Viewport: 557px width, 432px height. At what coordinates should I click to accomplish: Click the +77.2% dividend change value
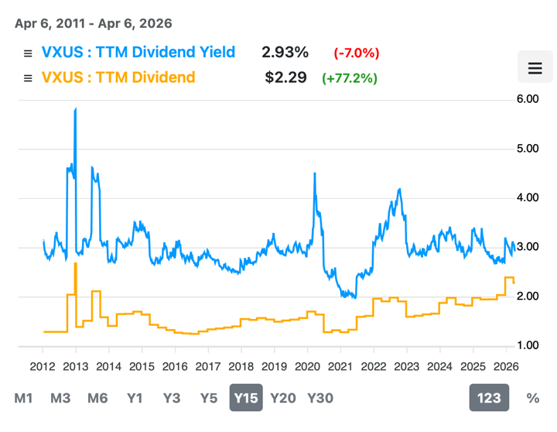point(350,78)
